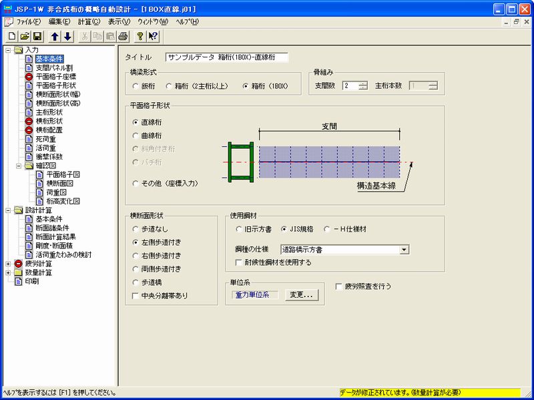Collapse the 確認図 tree folder
The image size is (534, 400).
click(19, 166)
